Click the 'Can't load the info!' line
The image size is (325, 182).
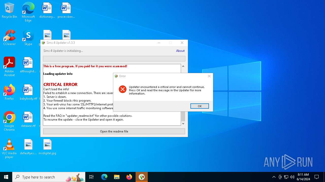point(56,89)
